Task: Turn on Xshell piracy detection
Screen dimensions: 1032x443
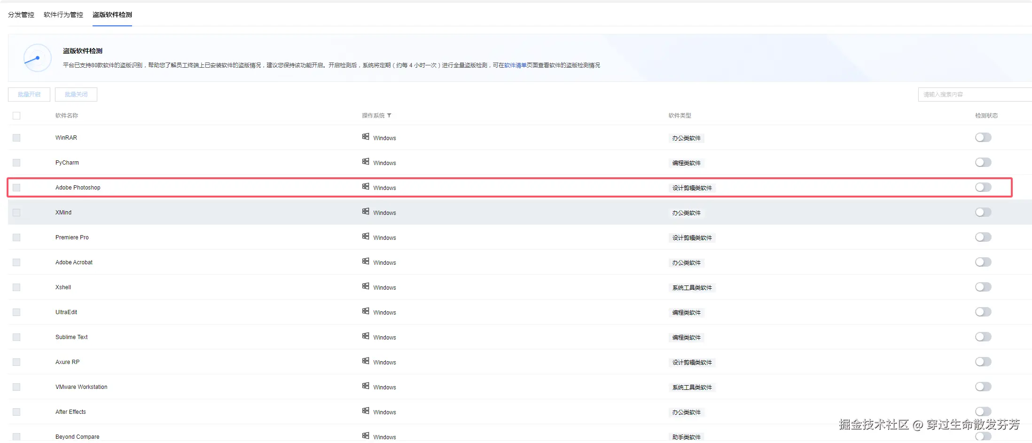Action: [983, 287]
